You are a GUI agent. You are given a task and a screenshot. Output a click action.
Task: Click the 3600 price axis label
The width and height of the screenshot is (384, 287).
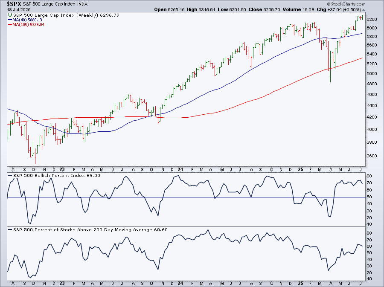(x=371, y=156)
